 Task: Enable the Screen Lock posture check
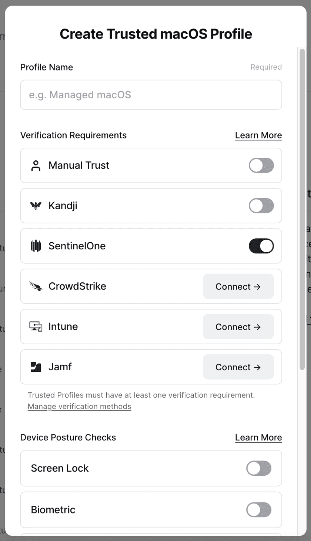(x=258, y=468)
